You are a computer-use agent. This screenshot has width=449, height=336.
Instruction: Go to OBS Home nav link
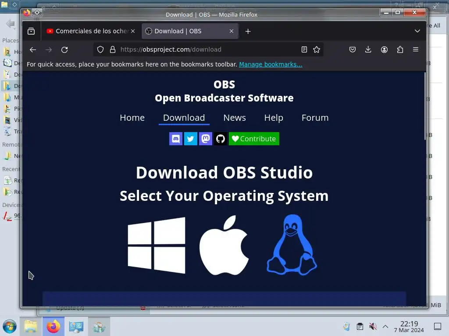132,118
